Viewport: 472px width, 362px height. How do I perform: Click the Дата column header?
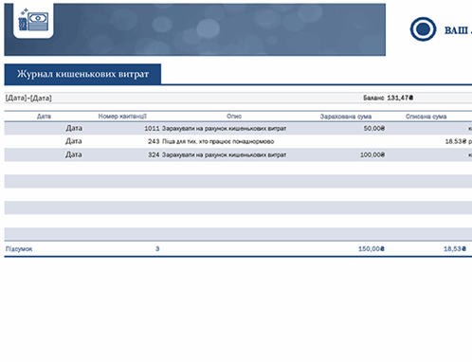click(44, 117)
